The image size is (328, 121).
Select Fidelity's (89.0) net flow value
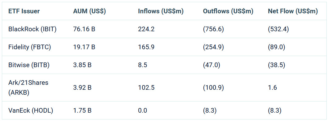(x=277, y=47)
